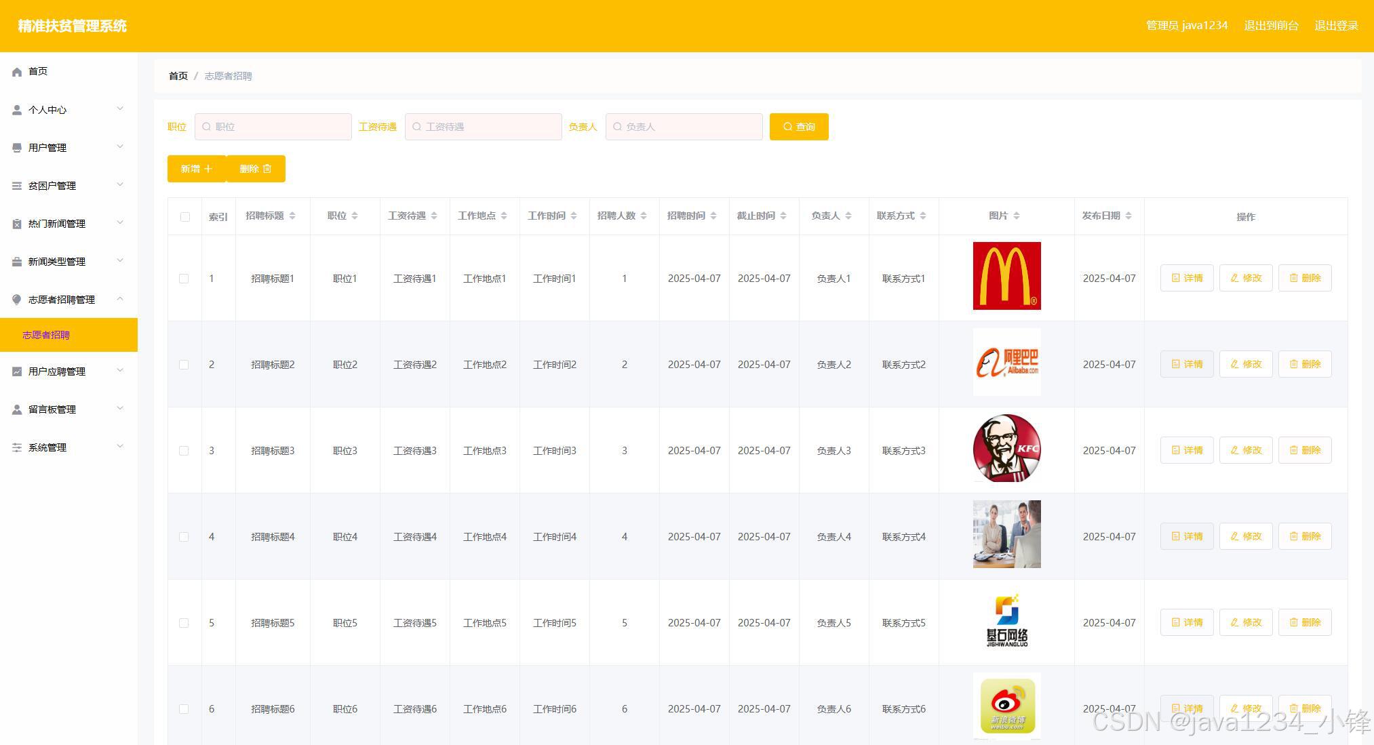Sort by 发布日期 using the column sort arrows
The height and width of the screenshot is (745, 1374).
coord(1128,216)
